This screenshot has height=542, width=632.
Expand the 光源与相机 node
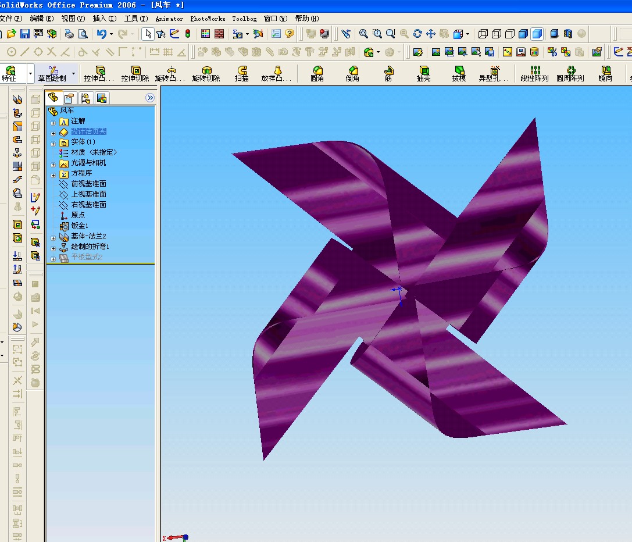click(53, 165)
